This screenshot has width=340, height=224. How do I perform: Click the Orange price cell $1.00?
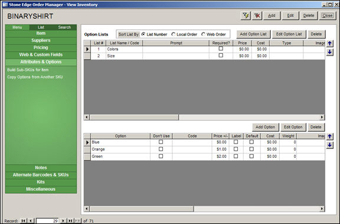click(x=221, y=150)
